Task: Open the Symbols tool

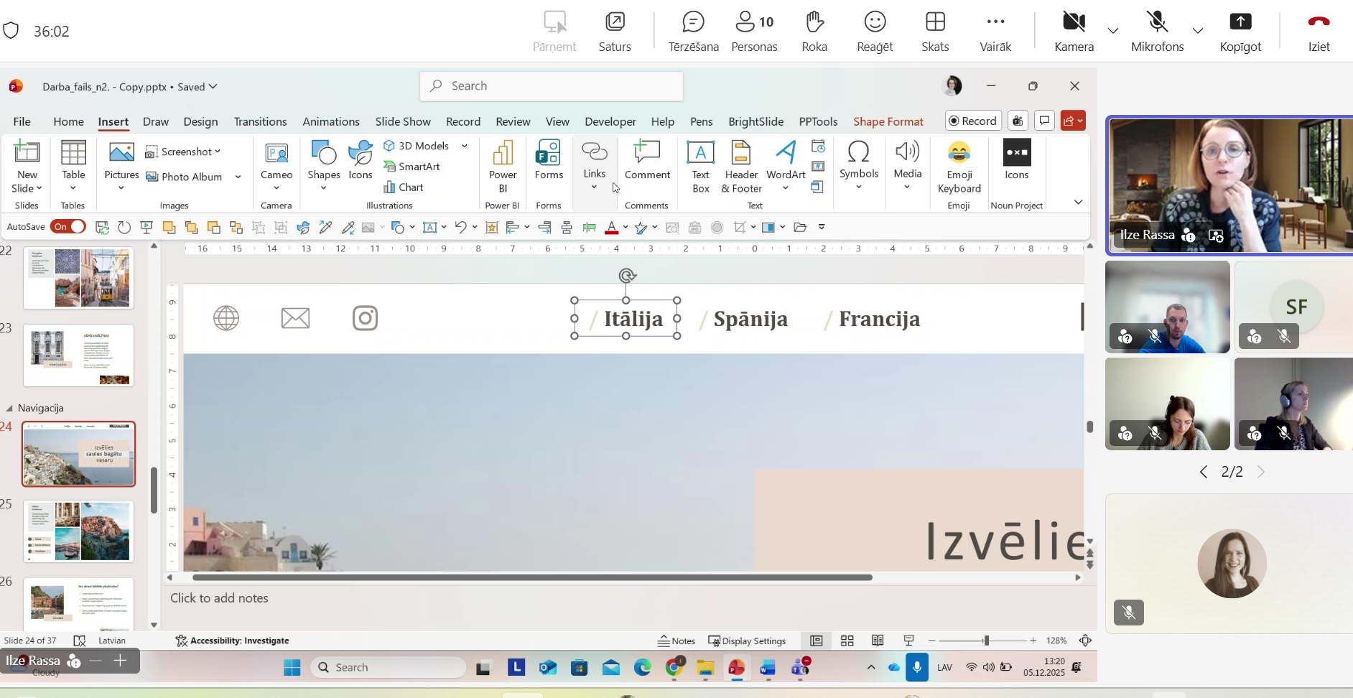Action: pyautogui.click(x=859, y=165)
